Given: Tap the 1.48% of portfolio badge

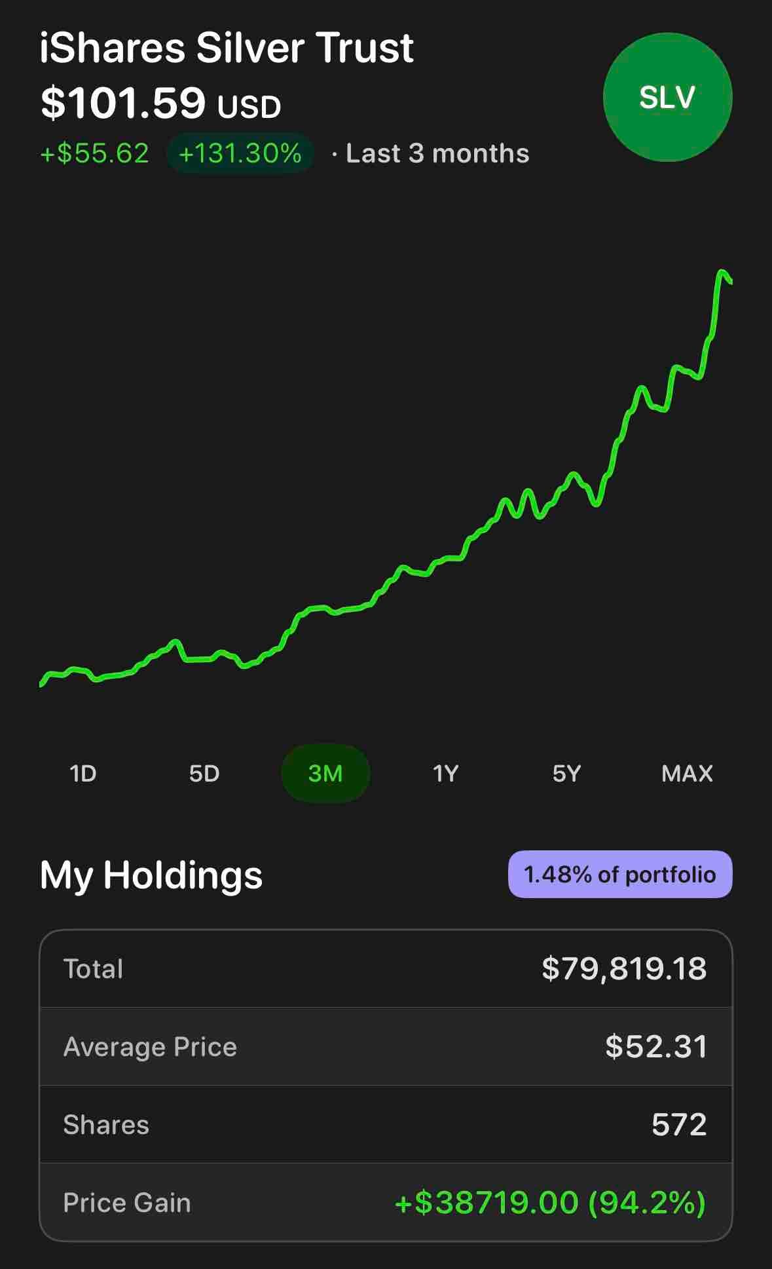Looking at the screenshot, I should (620, 875).
